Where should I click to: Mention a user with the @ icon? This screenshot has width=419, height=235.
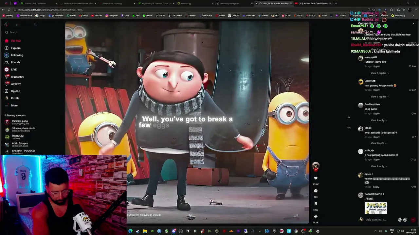point(400,220)
